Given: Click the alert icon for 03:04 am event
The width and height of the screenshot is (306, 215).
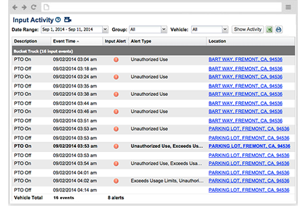Looking at the screenshot, I should (116, 60).
